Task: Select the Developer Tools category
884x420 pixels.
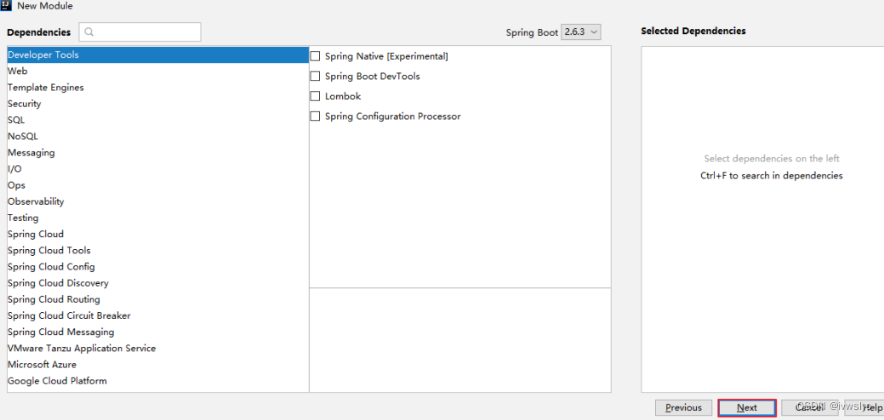Action: (x=158, y=55)
